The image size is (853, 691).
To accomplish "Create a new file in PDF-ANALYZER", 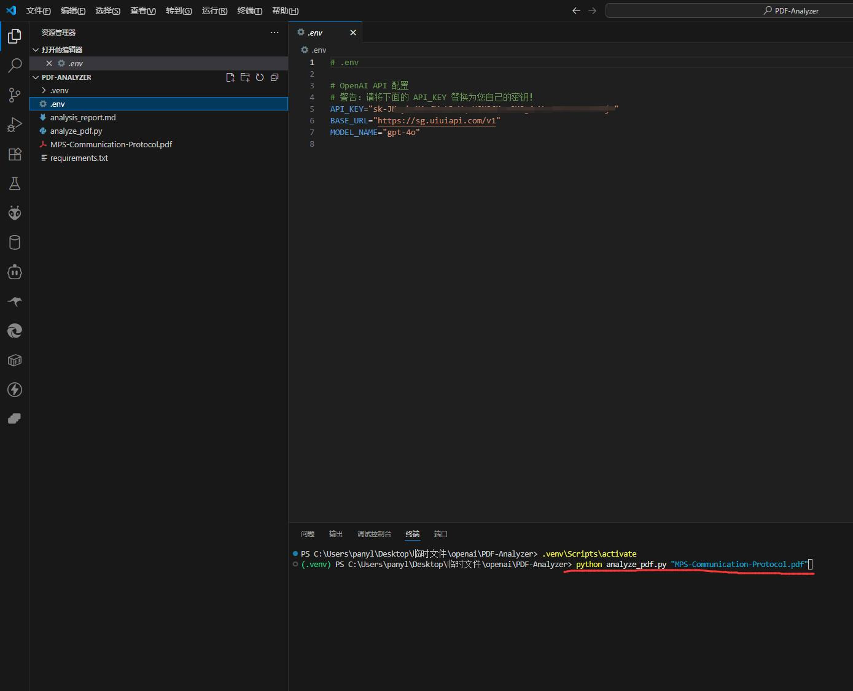I will click(230, 77).
